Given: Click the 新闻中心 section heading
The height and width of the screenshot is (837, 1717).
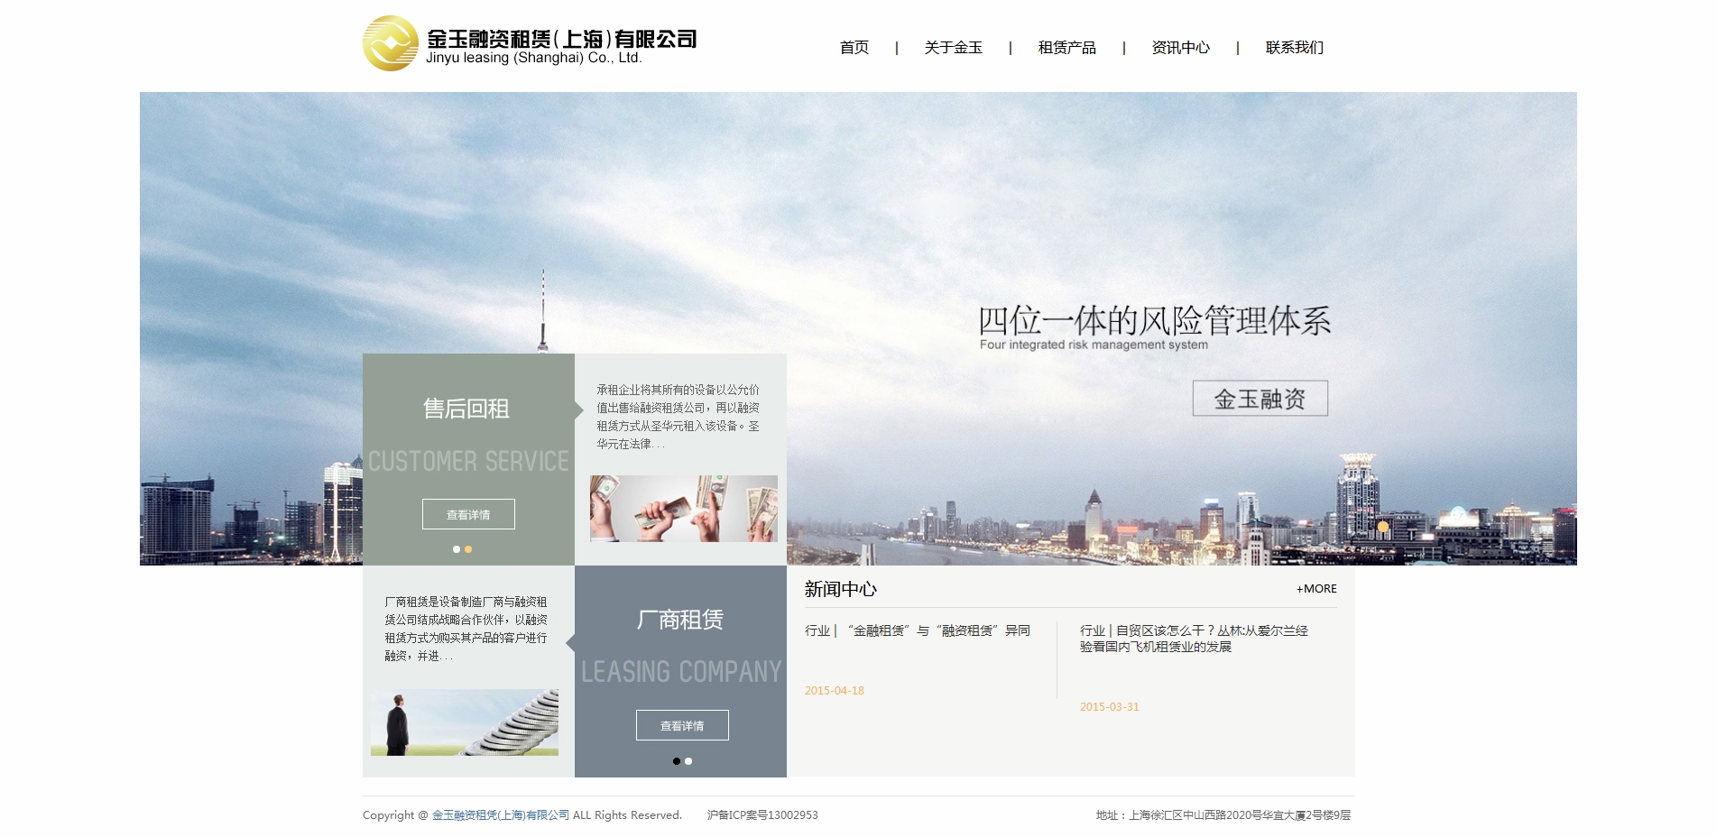Looking at the screenshot, I should [x=841, y=589].
